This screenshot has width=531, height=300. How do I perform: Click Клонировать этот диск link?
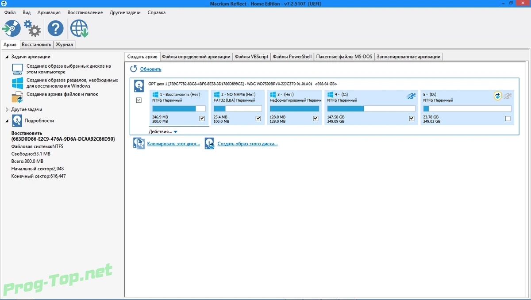[x=173, y=144]
